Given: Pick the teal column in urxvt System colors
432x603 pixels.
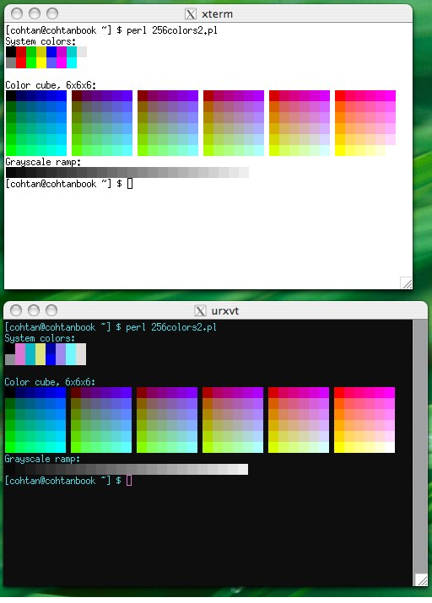Looking at the screenshot, I should (x=30, y=354).
